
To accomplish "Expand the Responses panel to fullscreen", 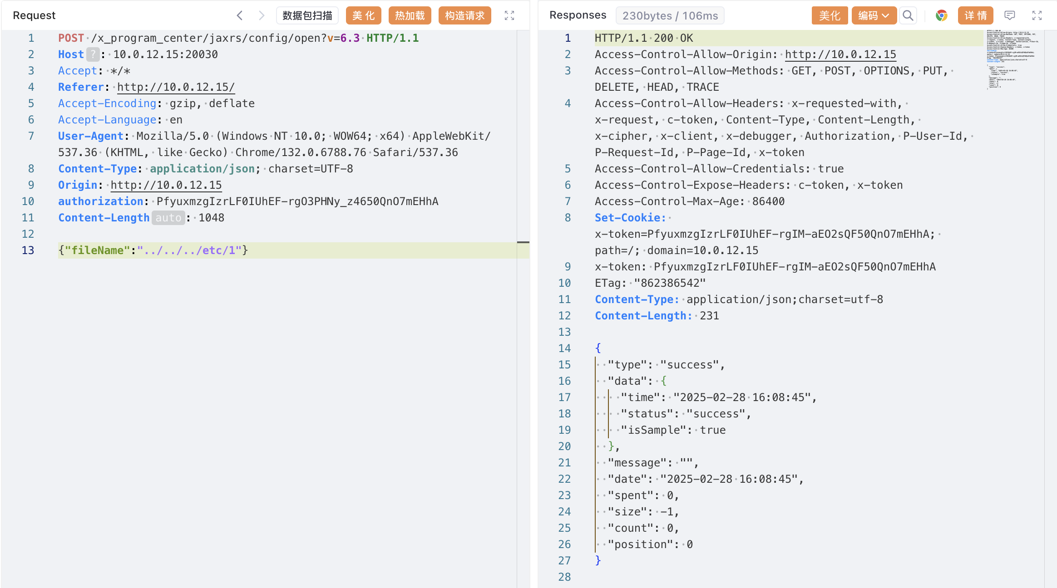I will [x=1037, y=15].
